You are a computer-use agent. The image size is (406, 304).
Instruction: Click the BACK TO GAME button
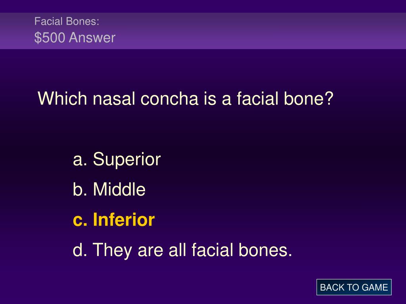[354, 287]
